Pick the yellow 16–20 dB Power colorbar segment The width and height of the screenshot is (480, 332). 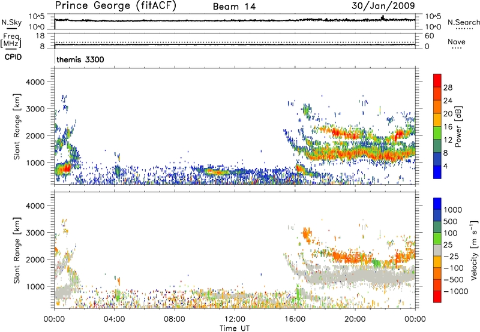pyautogui.click(x=437, y=120)
